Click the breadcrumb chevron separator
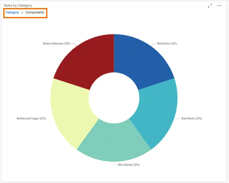Screen dimensions: 229x183 click(22, 13)
